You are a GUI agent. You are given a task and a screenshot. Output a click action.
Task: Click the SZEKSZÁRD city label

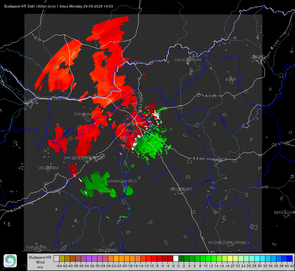coord(106,250)
